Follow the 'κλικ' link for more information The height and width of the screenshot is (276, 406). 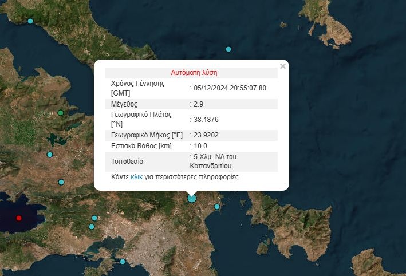[x=137, y=178]
